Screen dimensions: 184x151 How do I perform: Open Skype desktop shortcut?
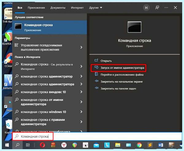(x=8, y=104)
